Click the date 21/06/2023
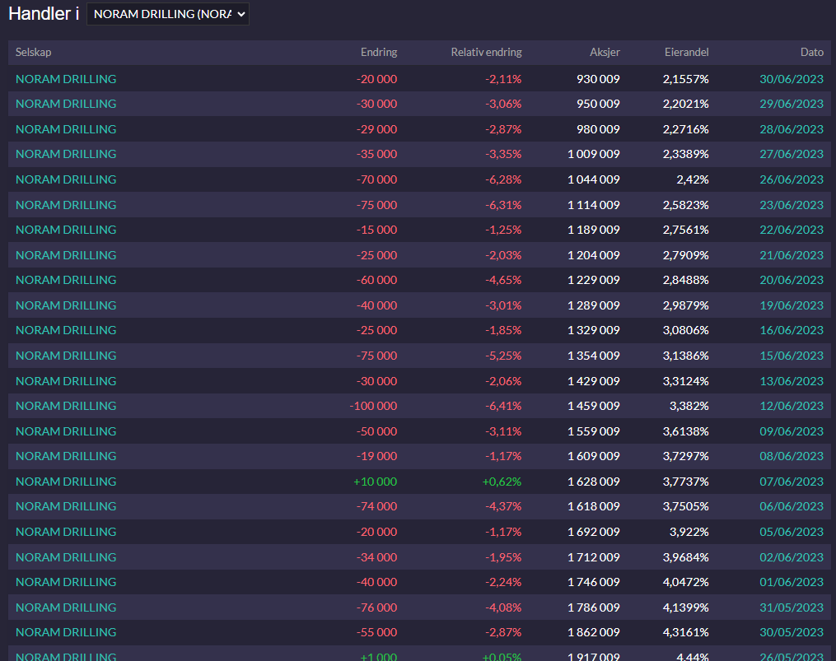Viewport: 836px width, 661px height. tap(792, 255)
